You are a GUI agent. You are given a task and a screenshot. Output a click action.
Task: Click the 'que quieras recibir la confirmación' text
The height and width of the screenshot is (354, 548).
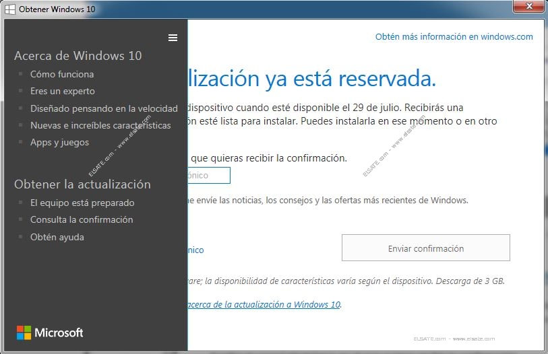tap(269, 158)
